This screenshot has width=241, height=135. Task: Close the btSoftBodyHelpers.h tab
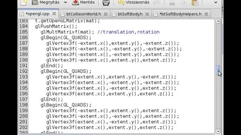[x=206, y=14]
